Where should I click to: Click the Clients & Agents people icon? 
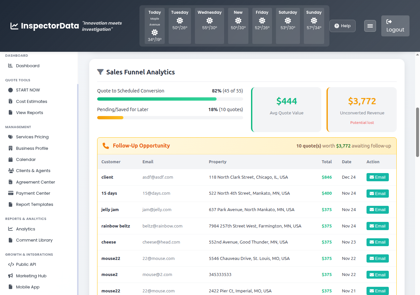[x=10, y=170]
